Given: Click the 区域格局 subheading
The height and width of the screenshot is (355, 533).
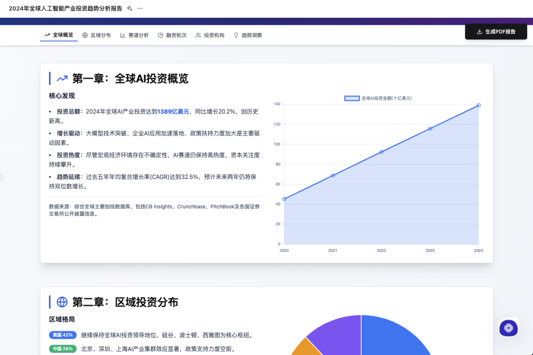Looking at the screenshot, I should [62, 319].
